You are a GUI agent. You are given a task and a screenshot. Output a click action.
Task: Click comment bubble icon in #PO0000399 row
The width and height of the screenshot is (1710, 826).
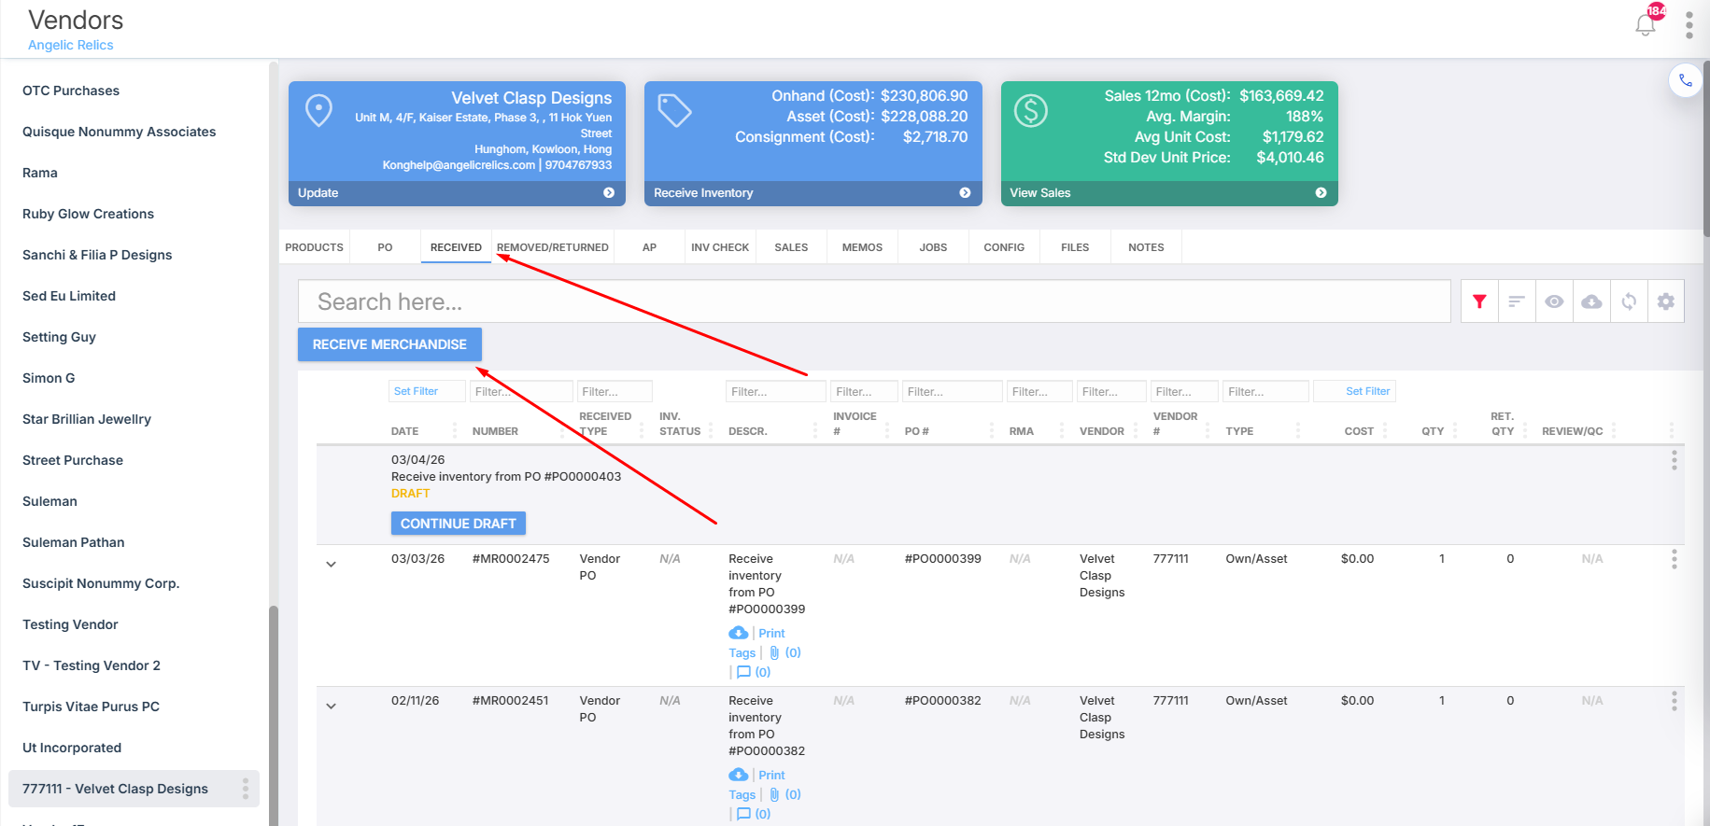tap(743, 672)
